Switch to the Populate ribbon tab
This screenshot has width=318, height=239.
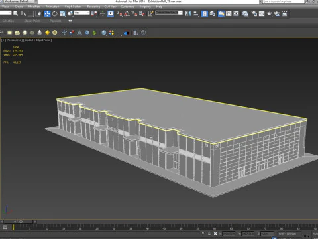(55, 21)
